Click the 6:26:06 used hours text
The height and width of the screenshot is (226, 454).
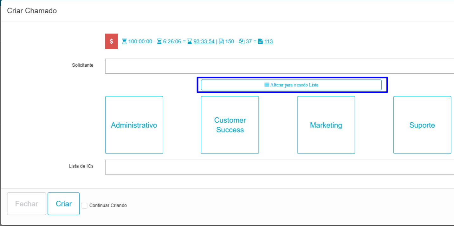[x=172, y=41]
